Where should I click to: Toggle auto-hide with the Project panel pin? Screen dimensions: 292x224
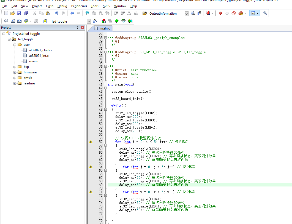tap(77, 28)
